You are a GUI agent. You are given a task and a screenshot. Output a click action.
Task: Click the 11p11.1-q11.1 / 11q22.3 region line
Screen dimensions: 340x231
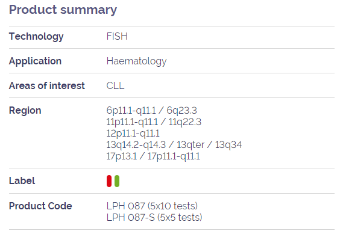click(154, 122)
